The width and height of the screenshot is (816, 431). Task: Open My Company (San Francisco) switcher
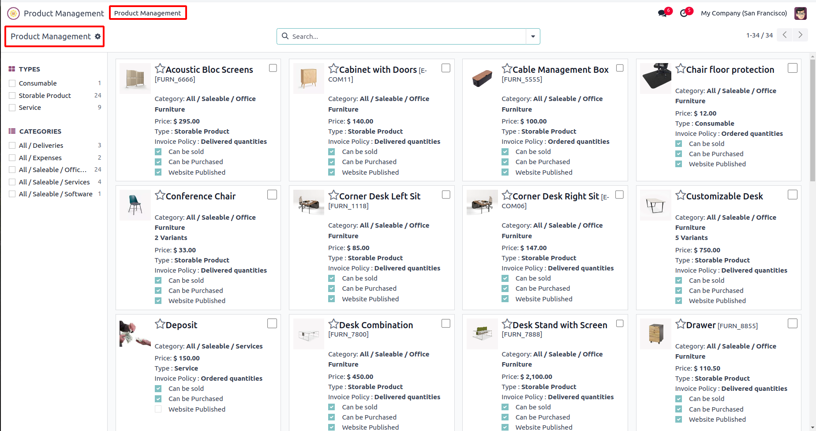(x=744, y=13)
